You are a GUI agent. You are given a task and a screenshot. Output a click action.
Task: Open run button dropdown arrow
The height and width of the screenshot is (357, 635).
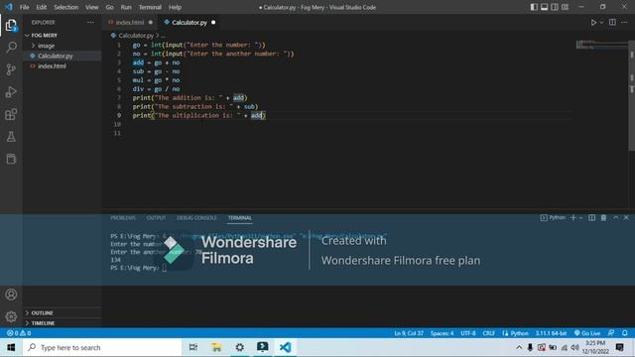(601, 22)
